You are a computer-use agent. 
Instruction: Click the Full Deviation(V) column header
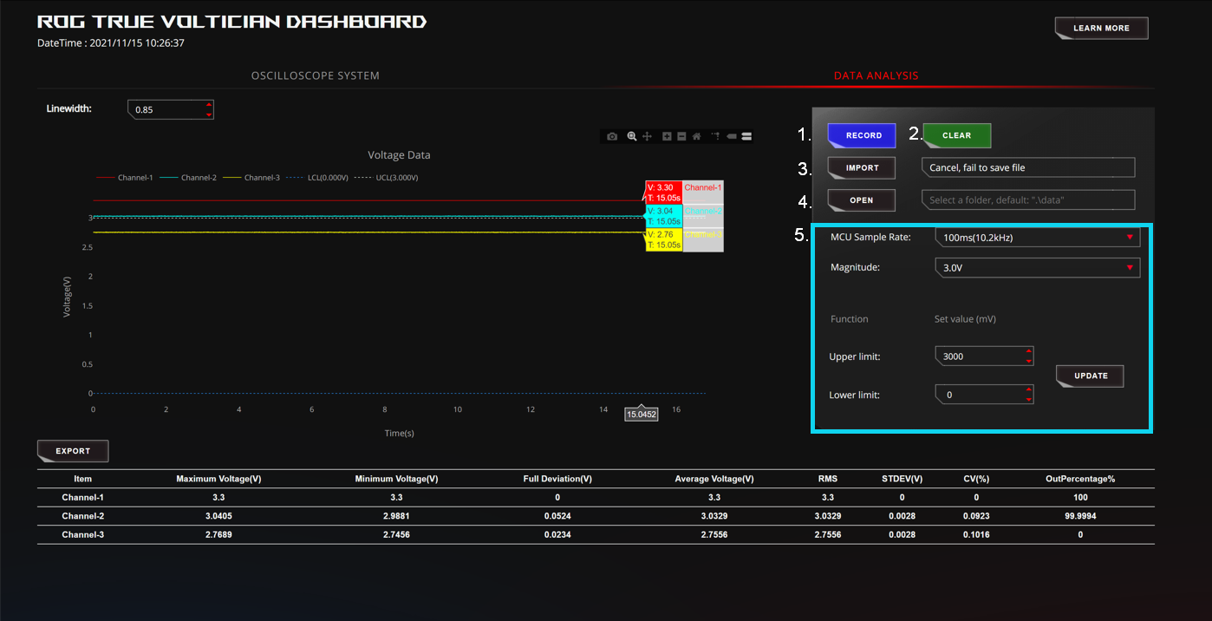pyautogui.click(x=557, y=479)
